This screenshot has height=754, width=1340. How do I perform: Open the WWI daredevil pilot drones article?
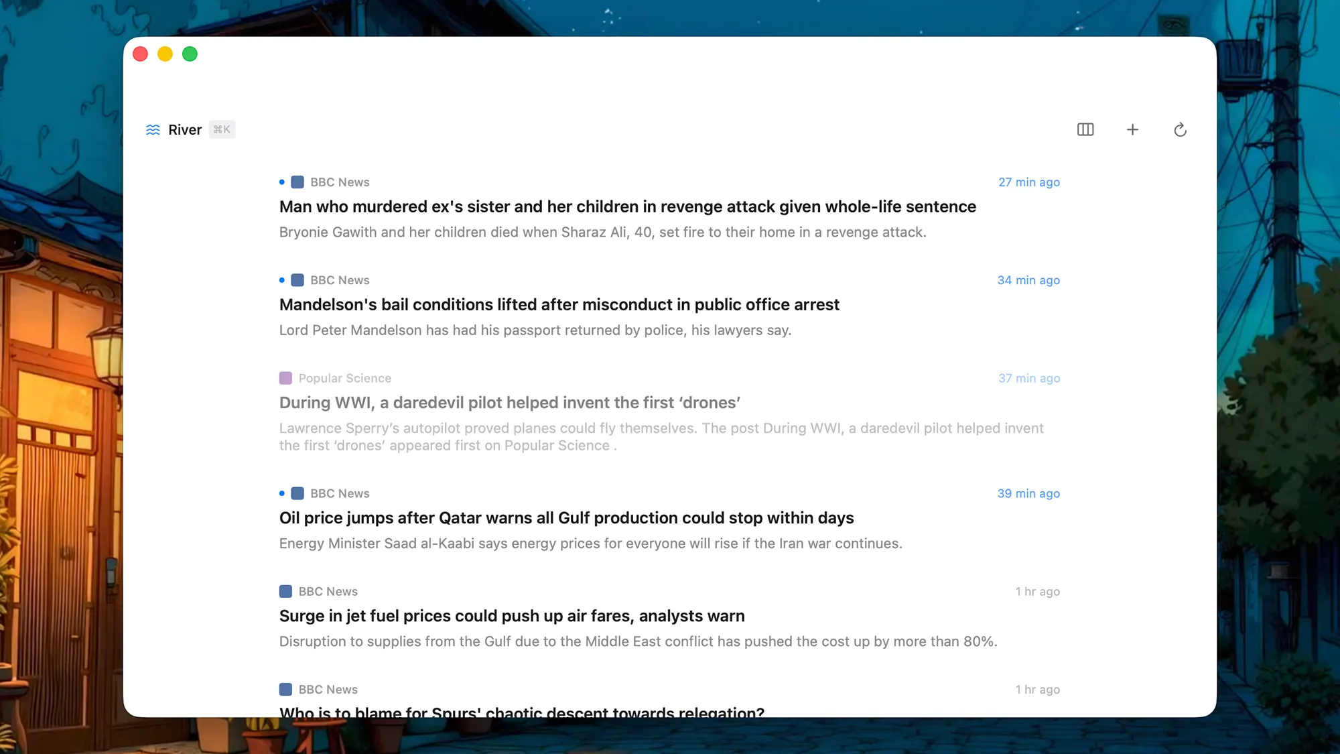(x=509, y=403)
